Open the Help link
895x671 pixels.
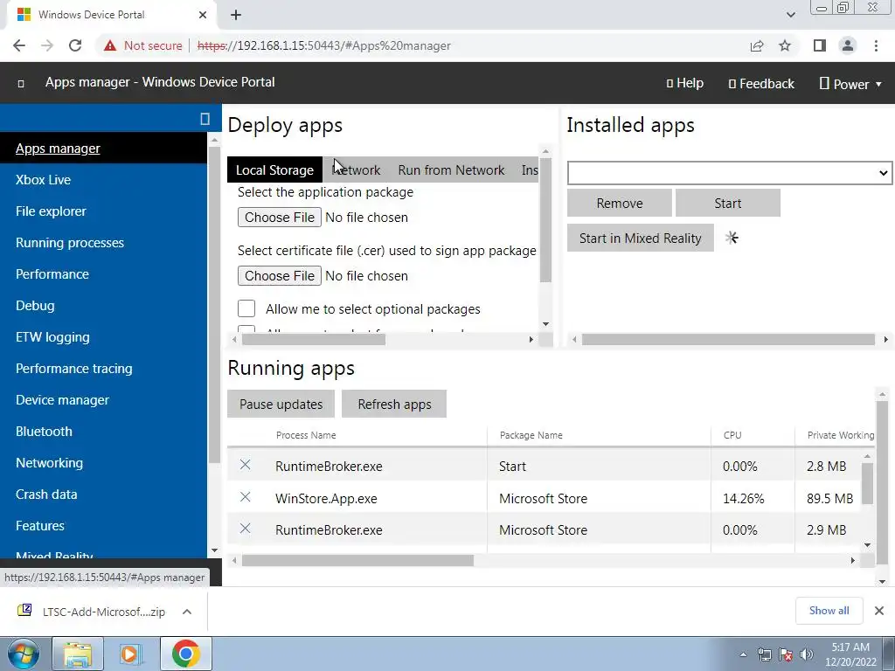pyautogui.click(x=685, y=83)
